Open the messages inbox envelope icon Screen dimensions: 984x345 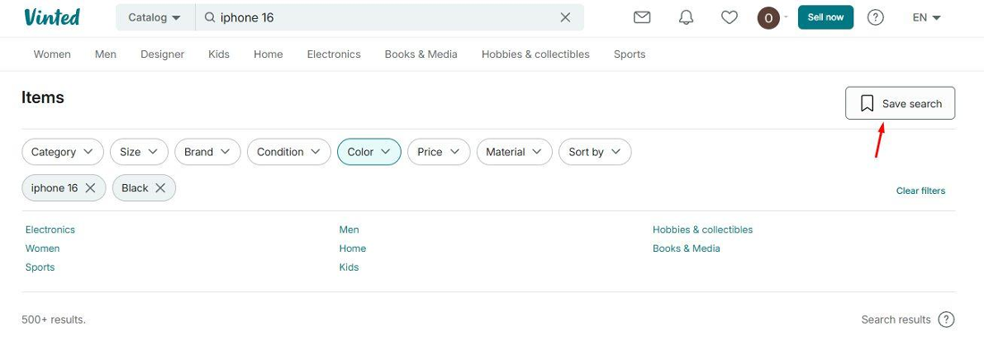[642, 18]
